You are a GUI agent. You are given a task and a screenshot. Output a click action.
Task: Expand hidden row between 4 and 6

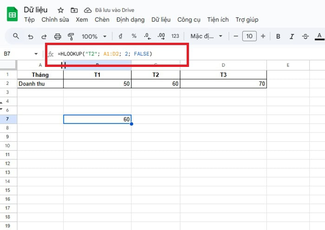(1, 105)
